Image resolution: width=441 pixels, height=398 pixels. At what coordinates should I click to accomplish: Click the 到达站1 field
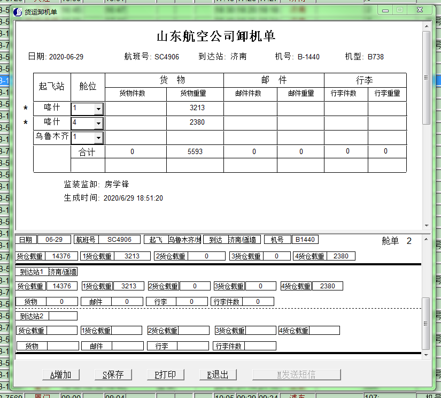(x=63, y=272)
